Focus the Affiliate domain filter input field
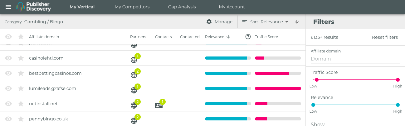The image size is (405, 126). pyautogui.click(x=355, y=59)
